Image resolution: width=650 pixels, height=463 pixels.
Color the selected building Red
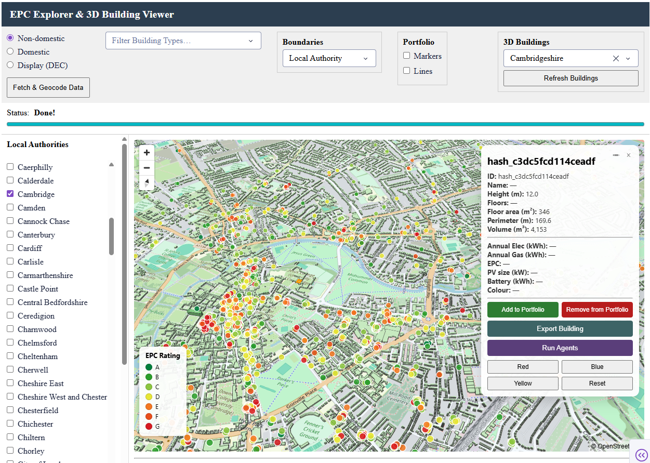(x=522, y=366)
